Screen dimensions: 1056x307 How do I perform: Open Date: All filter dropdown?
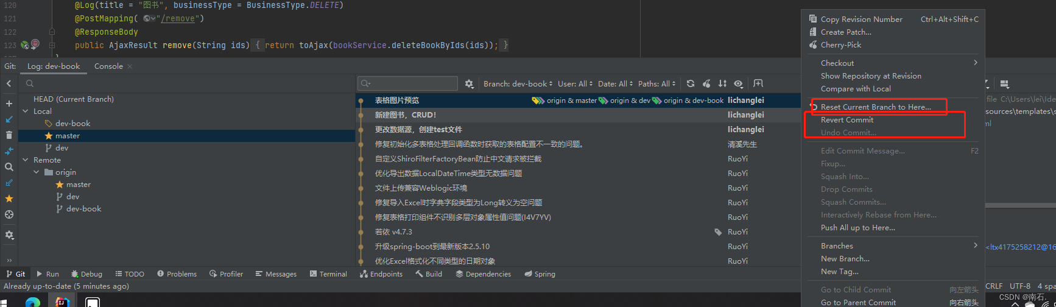[x=616, y=84]
